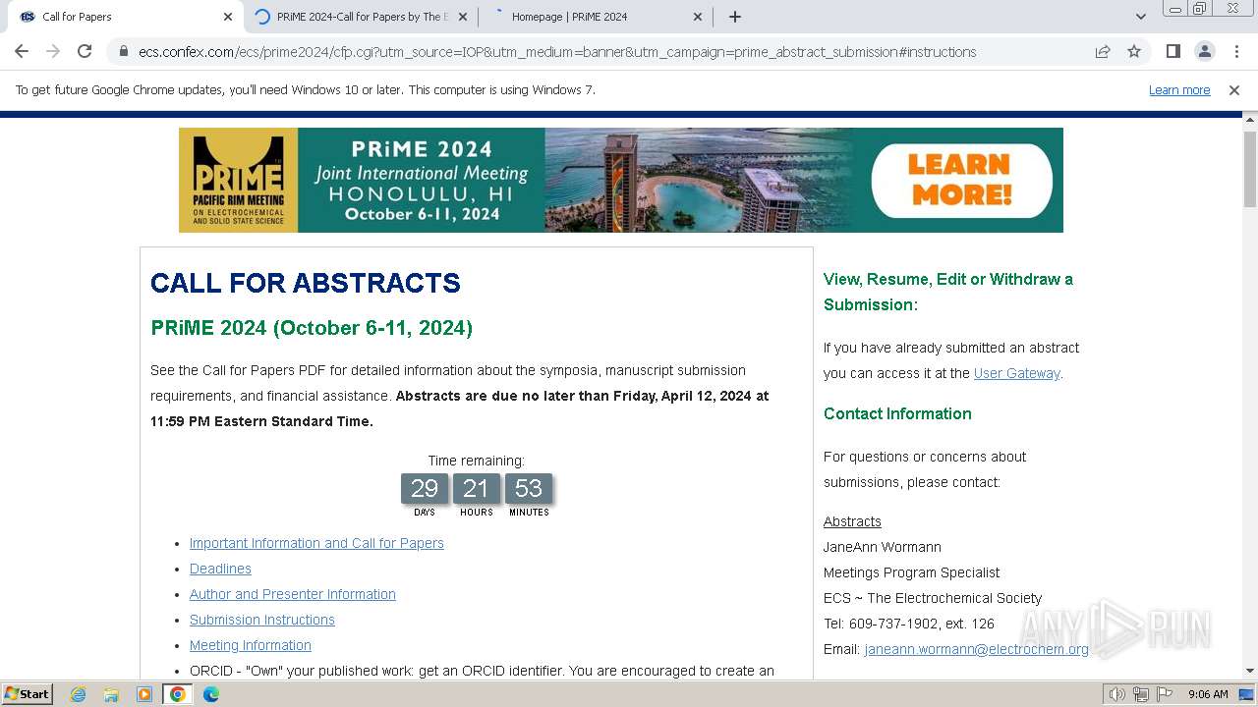Viewport: 1258px width, 707px height.
Task: Click the scrollbar down arrow
Action: coord(1250,671)
